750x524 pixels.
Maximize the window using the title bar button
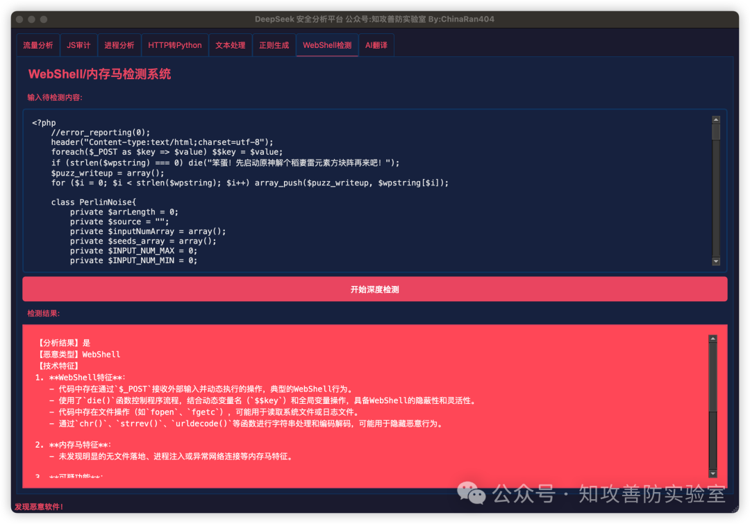tap(44, 19)
